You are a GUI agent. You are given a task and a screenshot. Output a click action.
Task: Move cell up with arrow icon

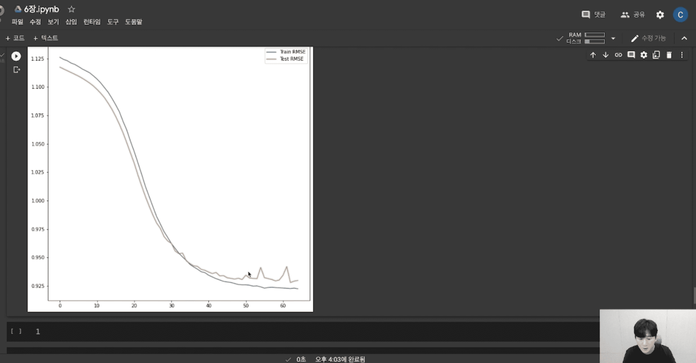[593, 55]
